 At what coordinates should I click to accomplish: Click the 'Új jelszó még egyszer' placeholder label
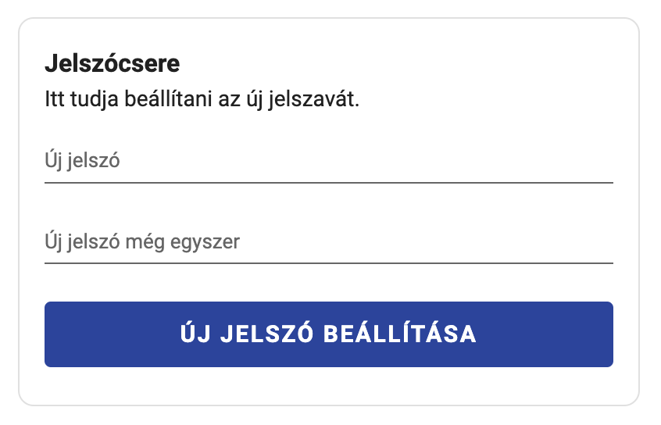(142, 242)
